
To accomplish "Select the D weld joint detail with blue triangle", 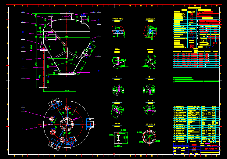I will tap(151, 31).
